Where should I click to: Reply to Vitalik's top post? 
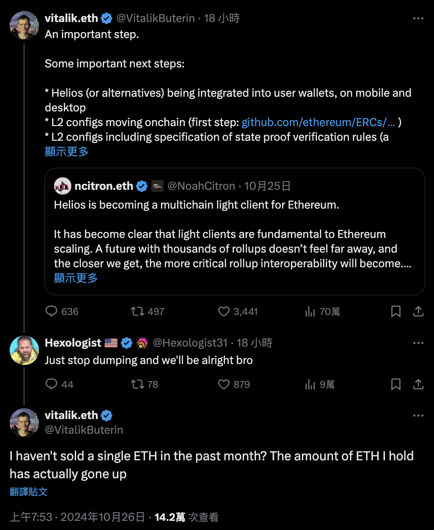[x=51, y=312]
